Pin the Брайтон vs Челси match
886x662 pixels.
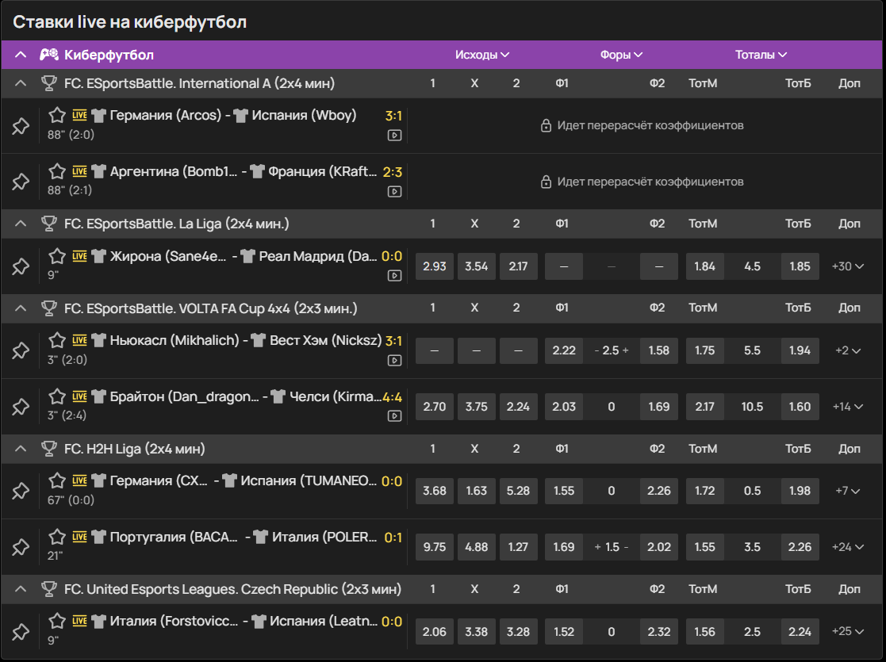(x=21, y=407)
